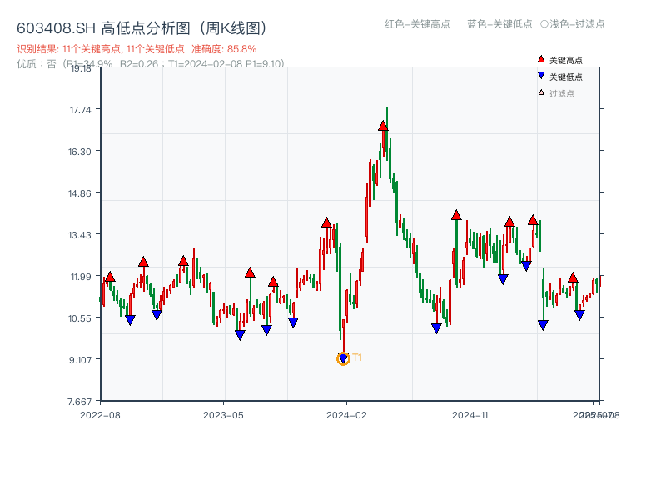Click the 过滤点 legend label
The image size is (666, 500).
561,93
